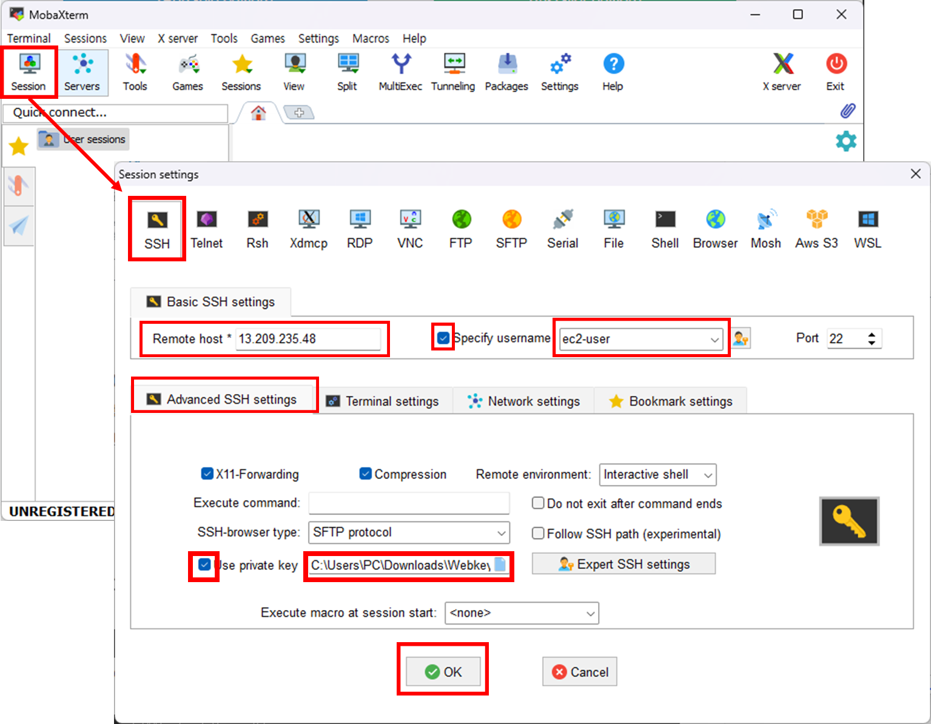This screenshot has height=724, width=931.
Task: Open the View toolbar icon
Action: pyautogui.click(x=294, y=72)
